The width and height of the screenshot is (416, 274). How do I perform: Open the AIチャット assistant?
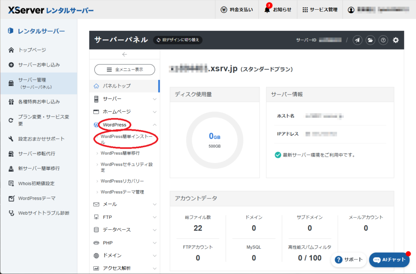click(389, 260)
